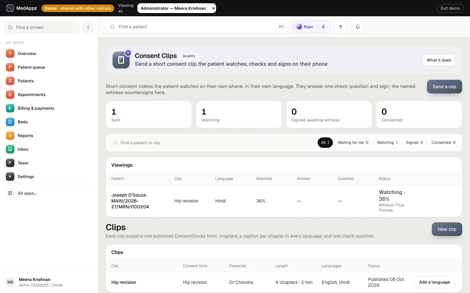Click the MedAppz logo
This screenshot has width=470, height=293.
tap(22, 8)
